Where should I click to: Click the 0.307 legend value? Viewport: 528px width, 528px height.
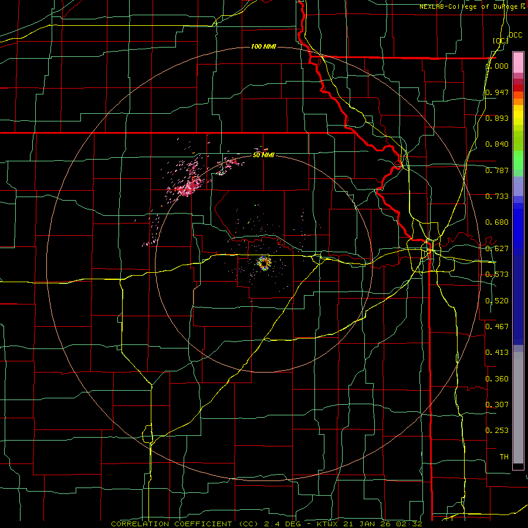(497, 404)
